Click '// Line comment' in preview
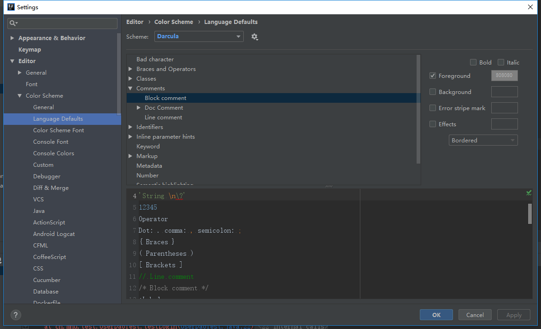 coord(166,276)
